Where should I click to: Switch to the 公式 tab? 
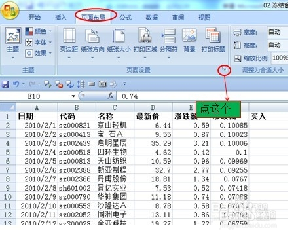click(x=126, y=17)
